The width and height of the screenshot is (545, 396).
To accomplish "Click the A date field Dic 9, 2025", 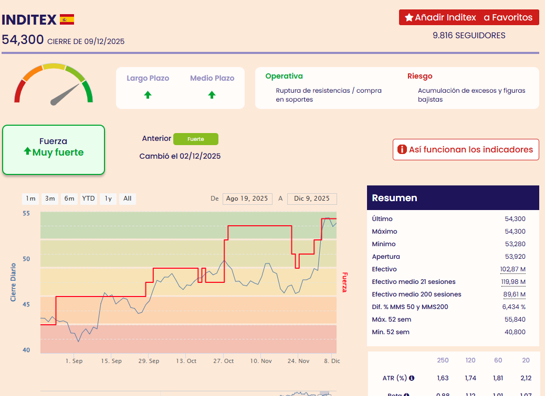I will [312, 199].
